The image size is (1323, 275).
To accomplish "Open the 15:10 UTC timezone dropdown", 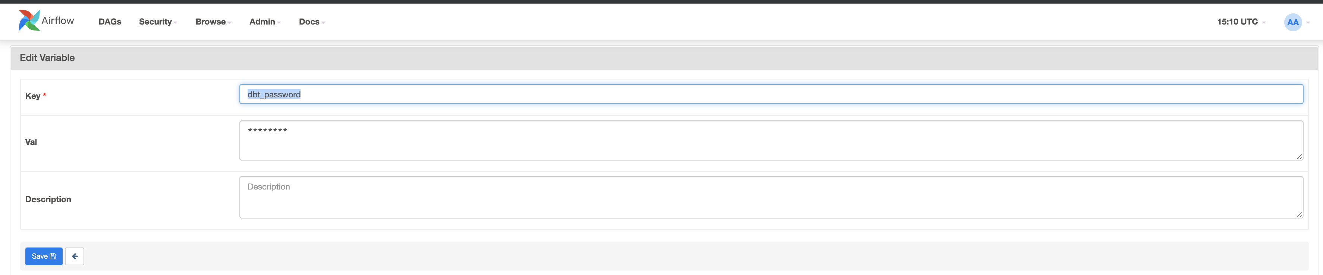I will (x=1241, y=22).
